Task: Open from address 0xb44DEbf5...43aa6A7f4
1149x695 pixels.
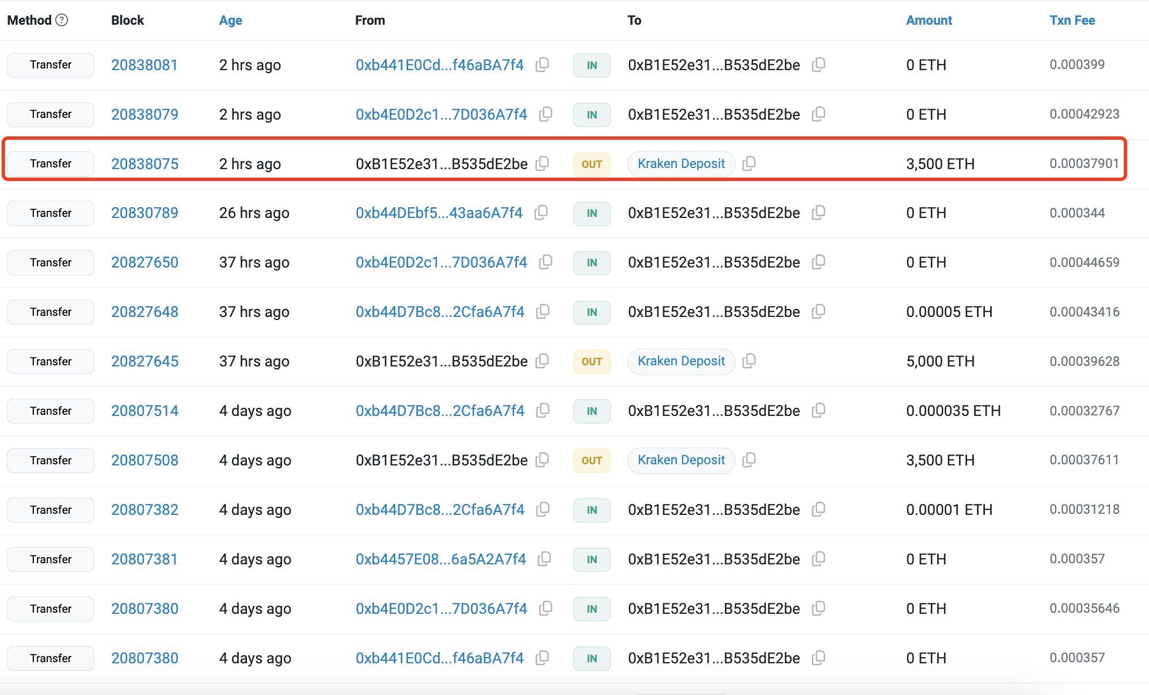Action: click(439, 213)
